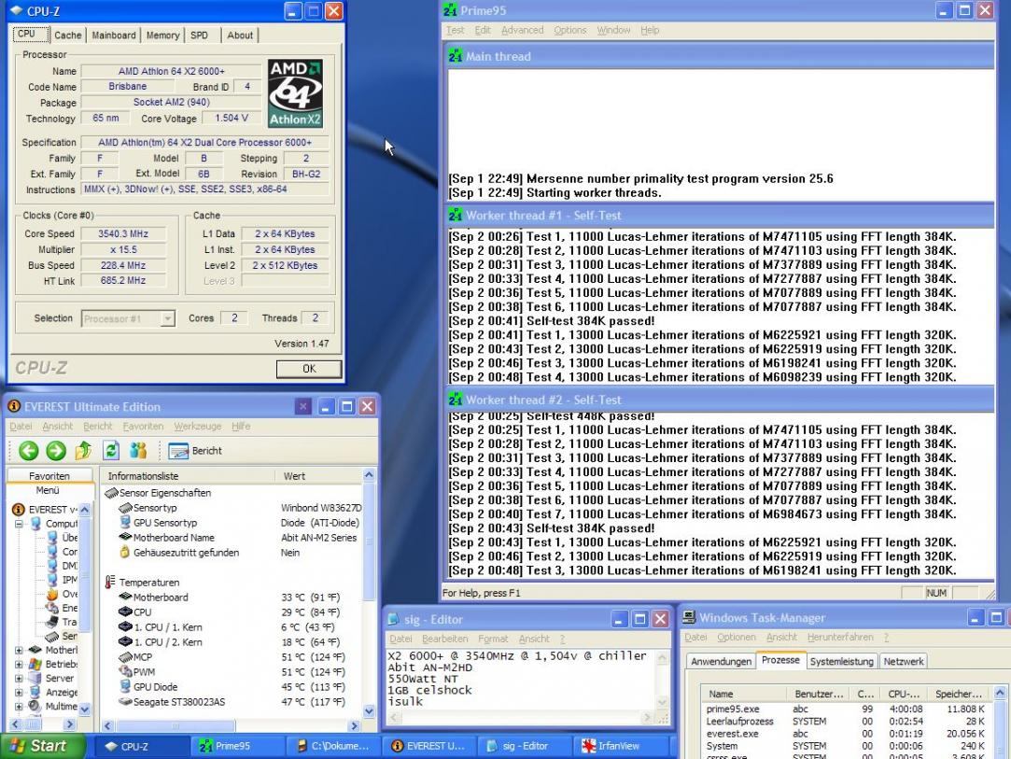Click the Worker thread #2 window icon
The image size is (1011, 759).
pyautogui.click(x=456, y=400)
